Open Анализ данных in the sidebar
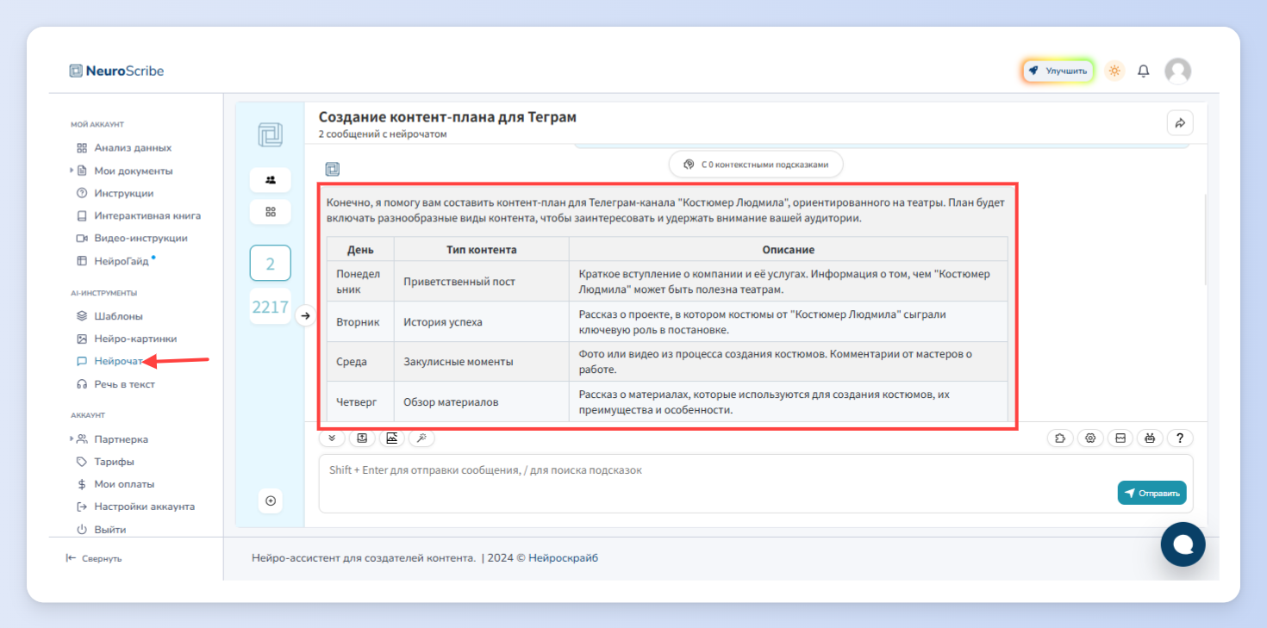 [133, 147]
